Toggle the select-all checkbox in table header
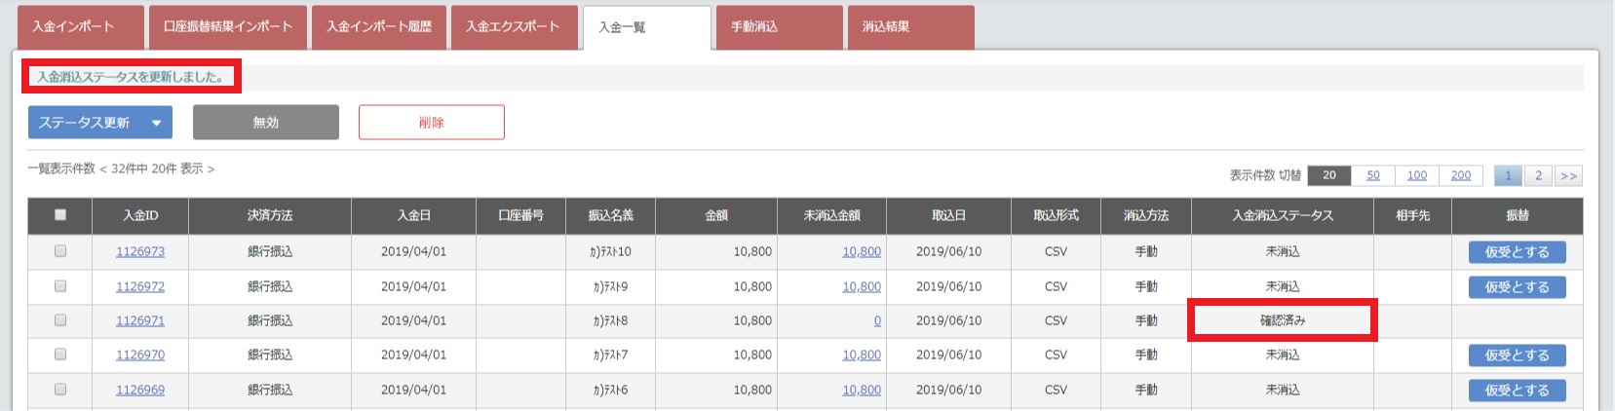Screen dimensions: 1615x411 click(60, 215)
